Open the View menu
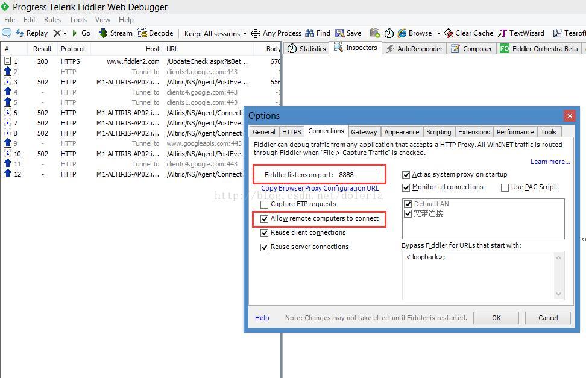 (102, 19)
